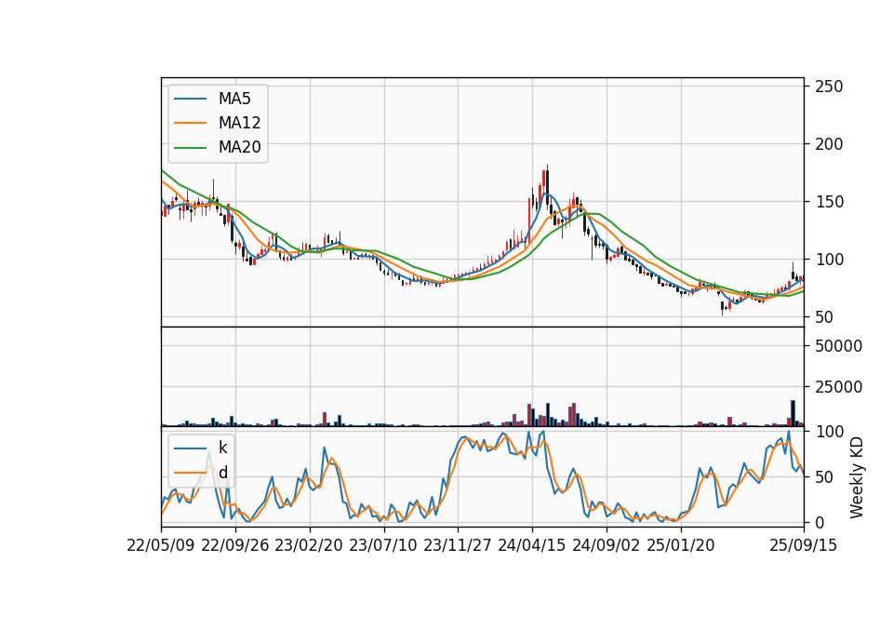
Task: Click the 23/07/10 date axis label
Action: click(383, 545)
